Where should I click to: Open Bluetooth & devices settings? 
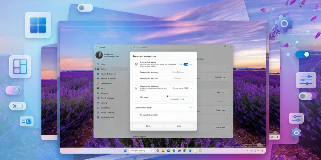(108, 74)
